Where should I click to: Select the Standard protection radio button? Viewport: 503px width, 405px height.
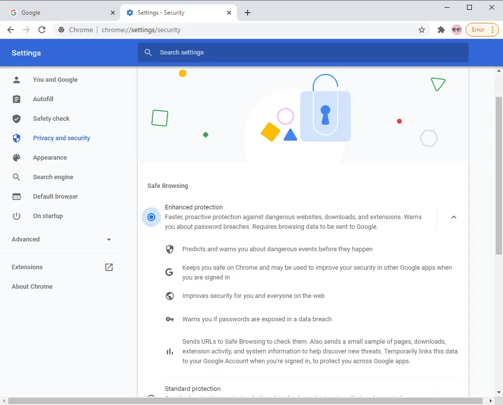point(151,397)
